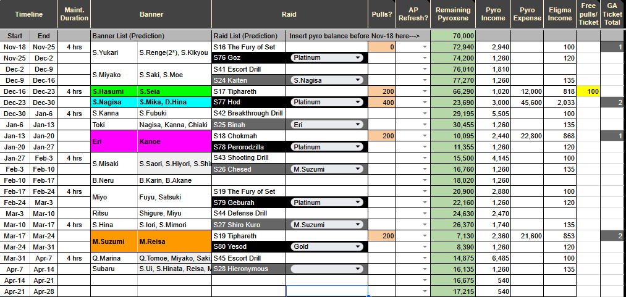Select the magenta Eri banner cell
Screen dimensions: 626x297
(x=114, y=141)
